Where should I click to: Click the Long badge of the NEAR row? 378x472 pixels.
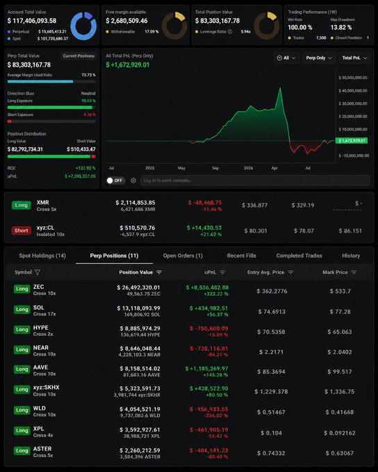tap(22, 349)
